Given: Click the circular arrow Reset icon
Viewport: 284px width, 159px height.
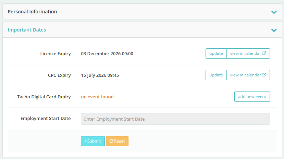Looking at the screenshot, I should (x=111, y=141).
